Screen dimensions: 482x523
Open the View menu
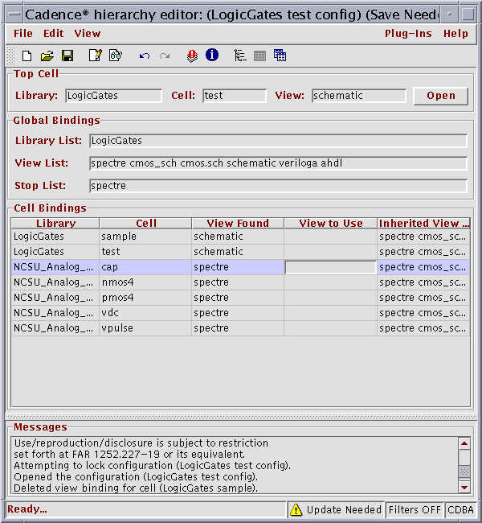pos(88,33)
